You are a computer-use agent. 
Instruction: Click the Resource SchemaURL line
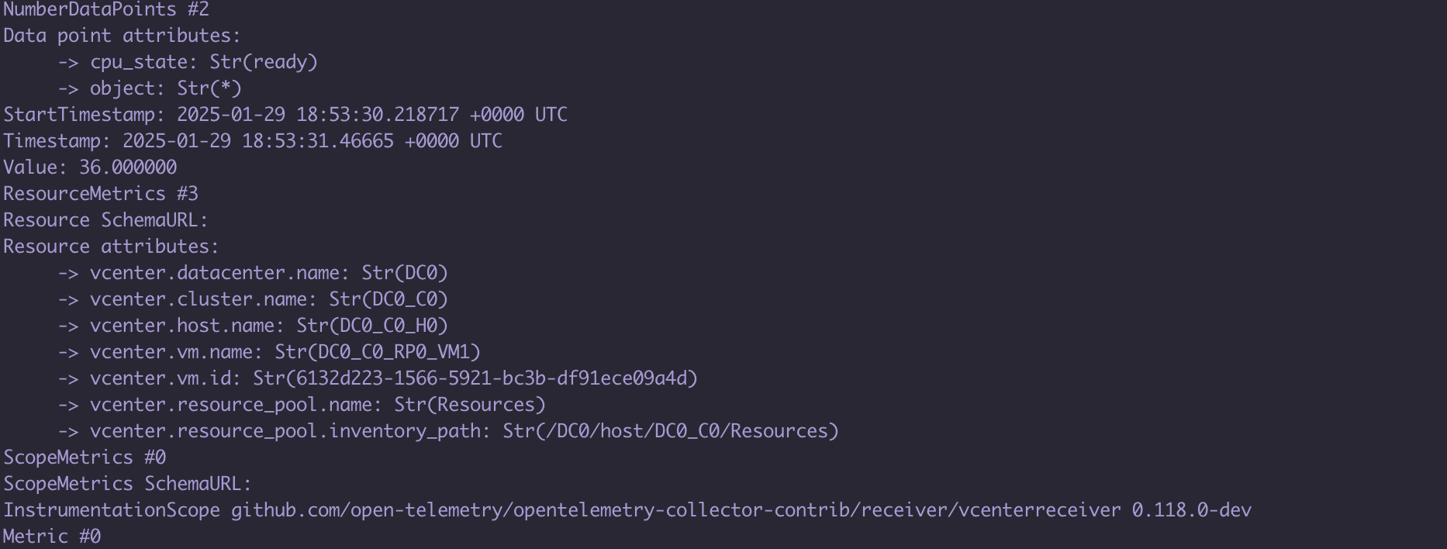pos(106,220)
